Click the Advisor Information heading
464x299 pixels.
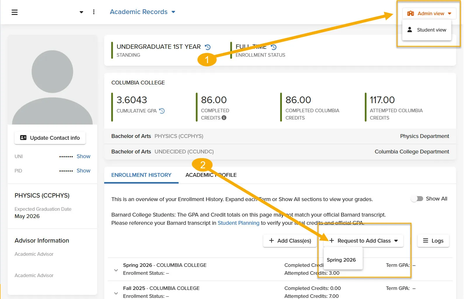pyautogui.click(x=42, y=241)
